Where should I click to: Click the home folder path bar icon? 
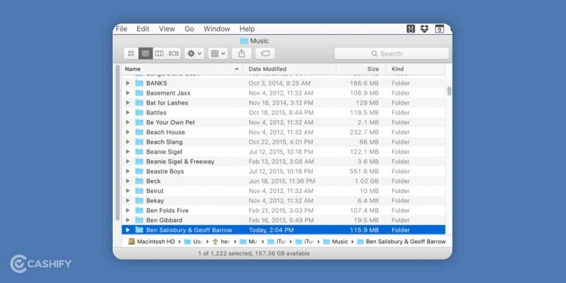tap(216, 242)
